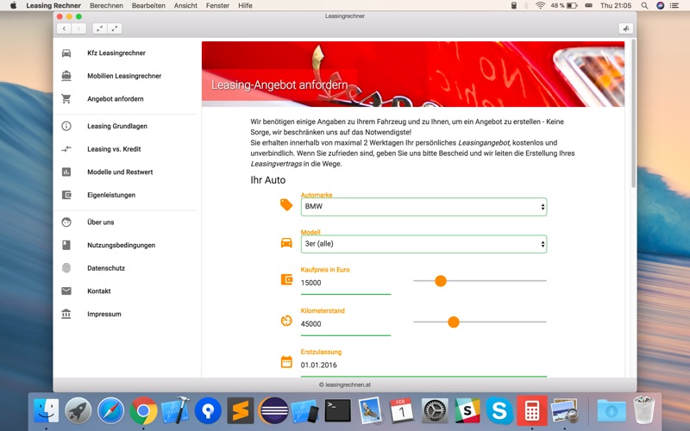The height and width of the screenshot is (431, 690).
Task: Go forward with the toolbar forward arrow
Action: (x=78, y=28)
